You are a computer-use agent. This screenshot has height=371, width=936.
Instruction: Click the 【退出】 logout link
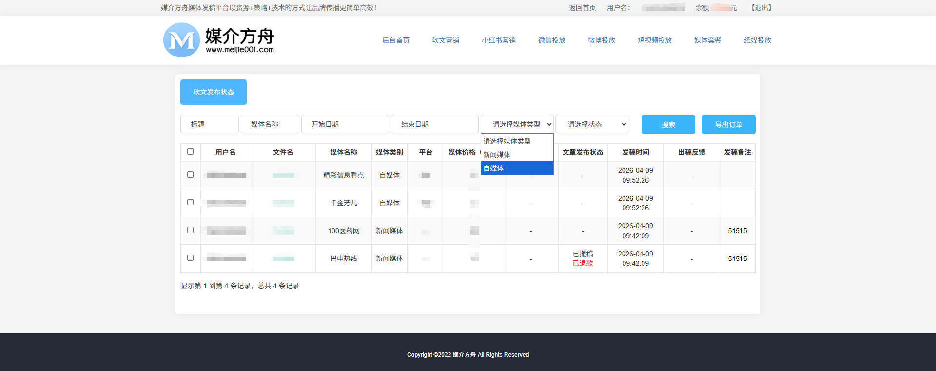[761, 8]
